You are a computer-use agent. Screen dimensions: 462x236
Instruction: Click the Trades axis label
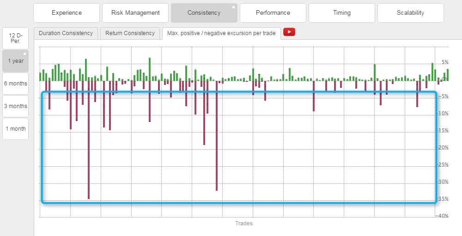pyautogui.click(x=243, y=224)
